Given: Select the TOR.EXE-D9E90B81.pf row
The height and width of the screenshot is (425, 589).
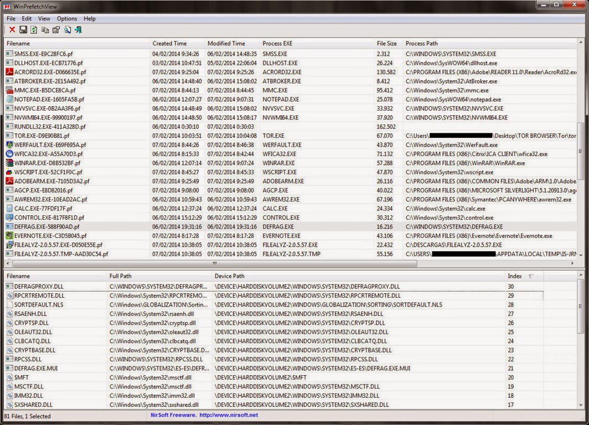Looking at the screenshot, I should pos(291,136).
